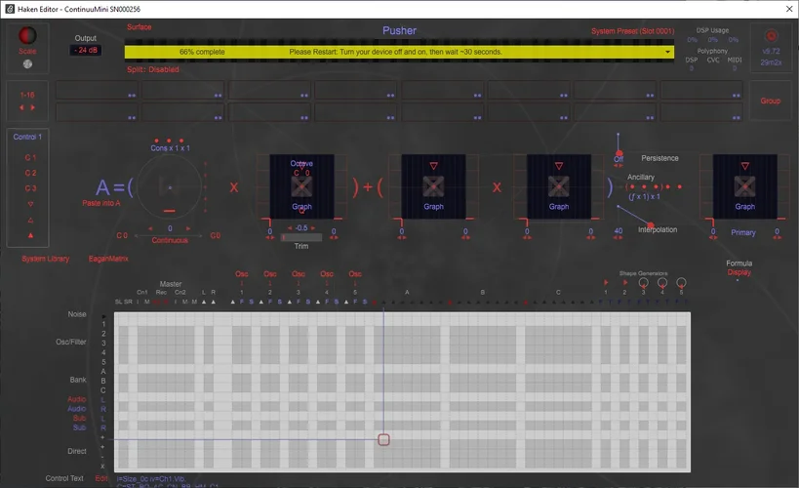799x488 pixels.
Task: Toggle the middle red dot above Cons x 1 x 1
Action: (169, 141)
